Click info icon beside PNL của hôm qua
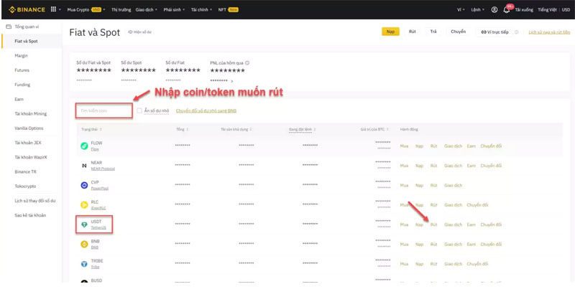This screenshot has height=307, width=575. 247,63
